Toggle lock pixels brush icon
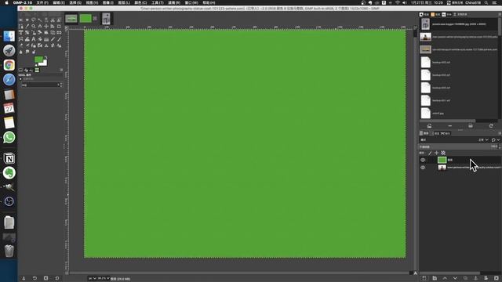Image resolution: width=502 pixels, height=282 pixels. click(x=430, y=153)
